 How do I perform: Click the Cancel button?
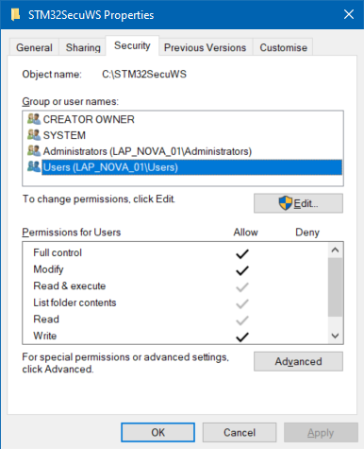pyautogui.click(x=240, y=432)
